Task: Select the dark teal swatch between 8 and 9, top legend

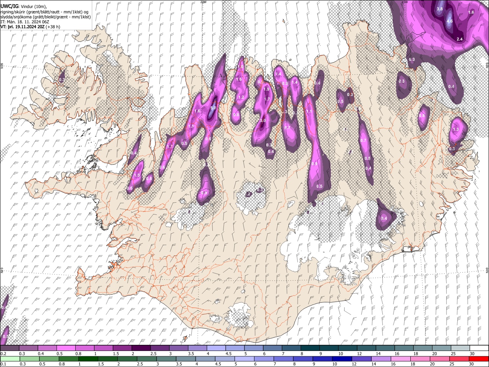Action: 310,348
